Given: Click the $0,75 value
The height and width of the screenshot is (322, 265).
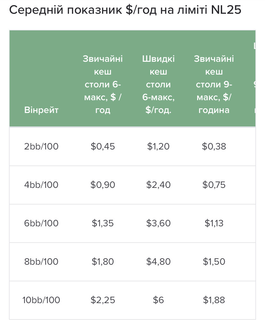Looking at the screenshot, I should pyautogui.click(x=214, y=185).
